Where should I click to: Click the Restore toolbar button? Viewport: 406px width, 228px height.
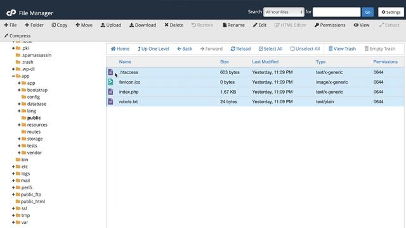coord(202,25)
